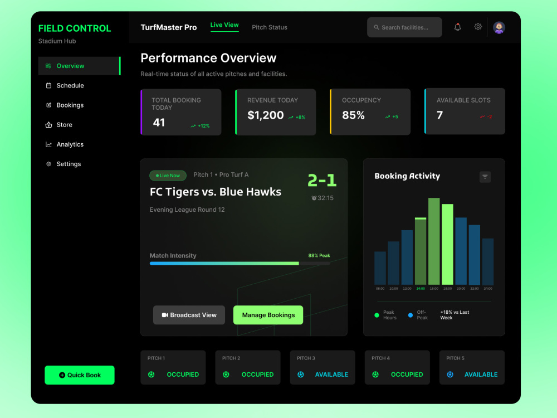Click the 88% Peak label
Image resolution: width=557 pixels, height=418 pixels.
[319, 256]
